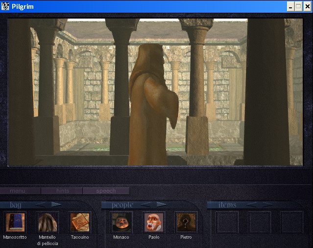The height and width of the screenshot is (248, 313).
Task: Show previous items with left arrow
Action: pyautogui.click(x=252, y=204)
